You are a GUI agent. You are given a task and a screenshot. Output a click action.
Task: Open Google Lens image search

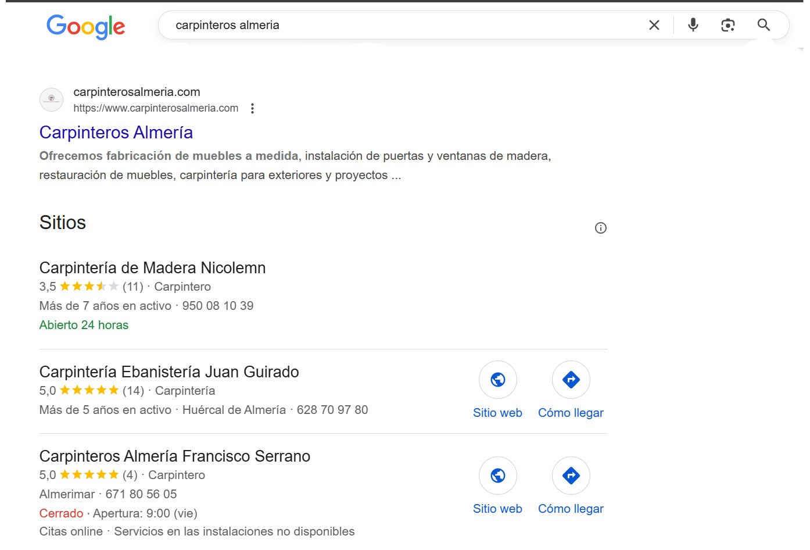(728, 25)
